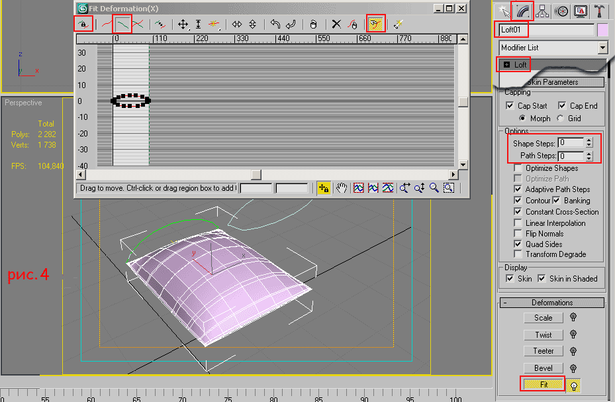Select Pan hand tool in deformation window
The width and height of the screenshot is (615, 402).
(342, 188)
